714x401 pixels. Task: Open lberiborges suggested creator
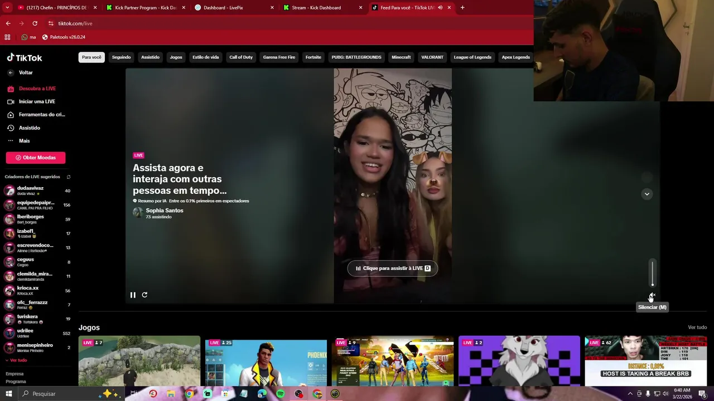pyautogui.click(x=38, y=219)
